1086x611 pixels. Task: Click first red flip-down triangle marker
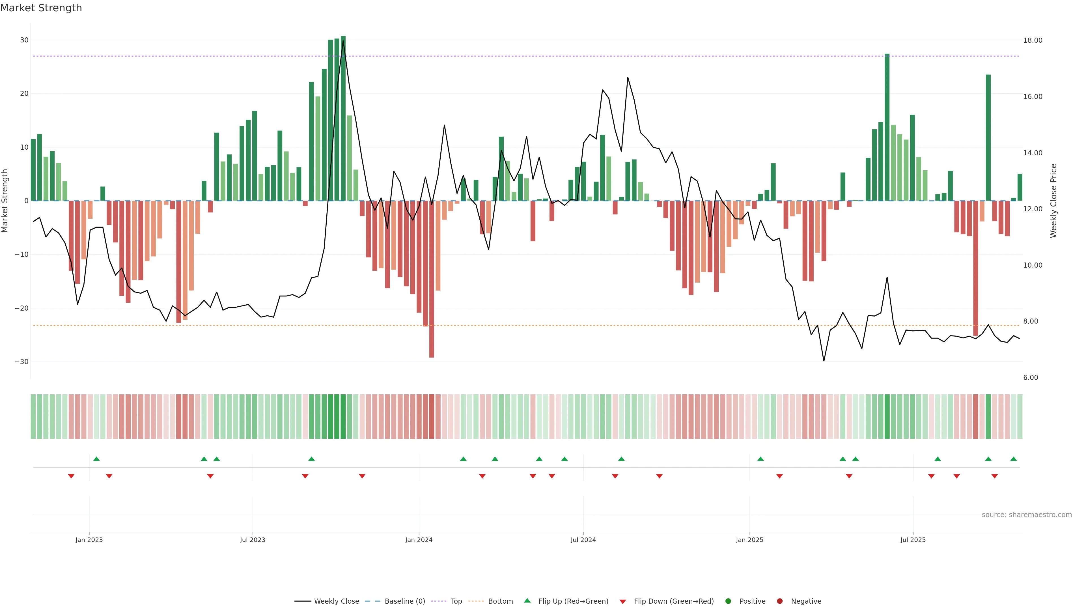pos(71,476)
